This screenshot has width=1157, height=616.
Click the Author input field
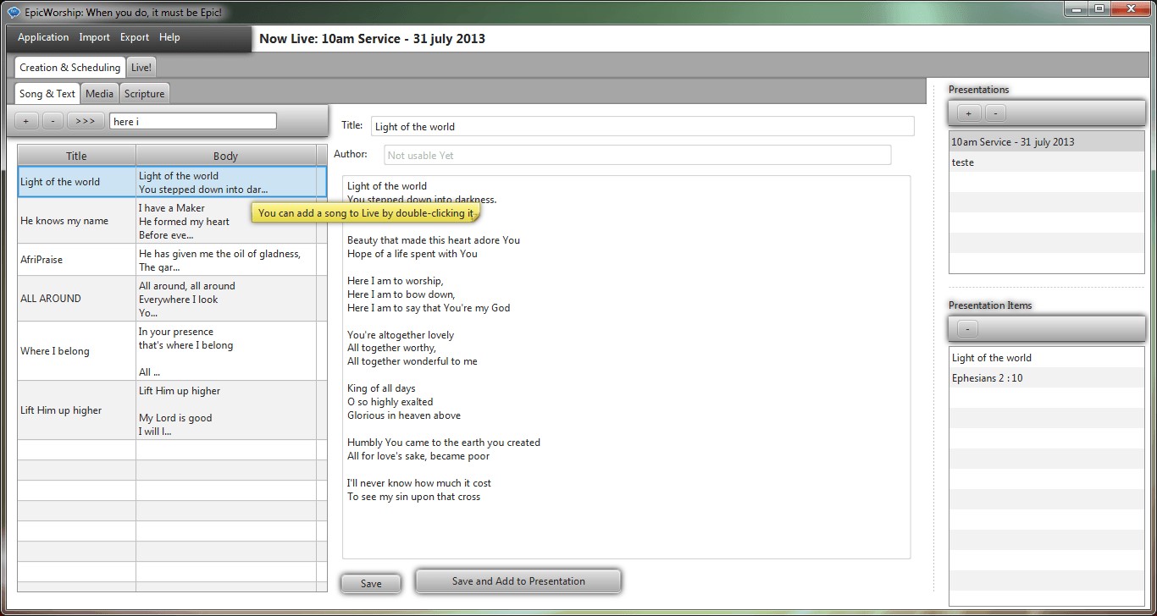click(638, 155)
